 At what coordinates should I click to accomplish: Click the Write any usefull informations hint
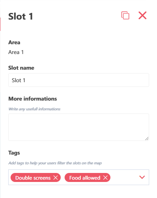pos(34,109)
